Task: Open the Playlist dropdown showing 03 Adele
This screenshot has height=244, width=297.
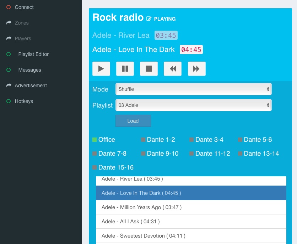Action: (x=193, y=105)
